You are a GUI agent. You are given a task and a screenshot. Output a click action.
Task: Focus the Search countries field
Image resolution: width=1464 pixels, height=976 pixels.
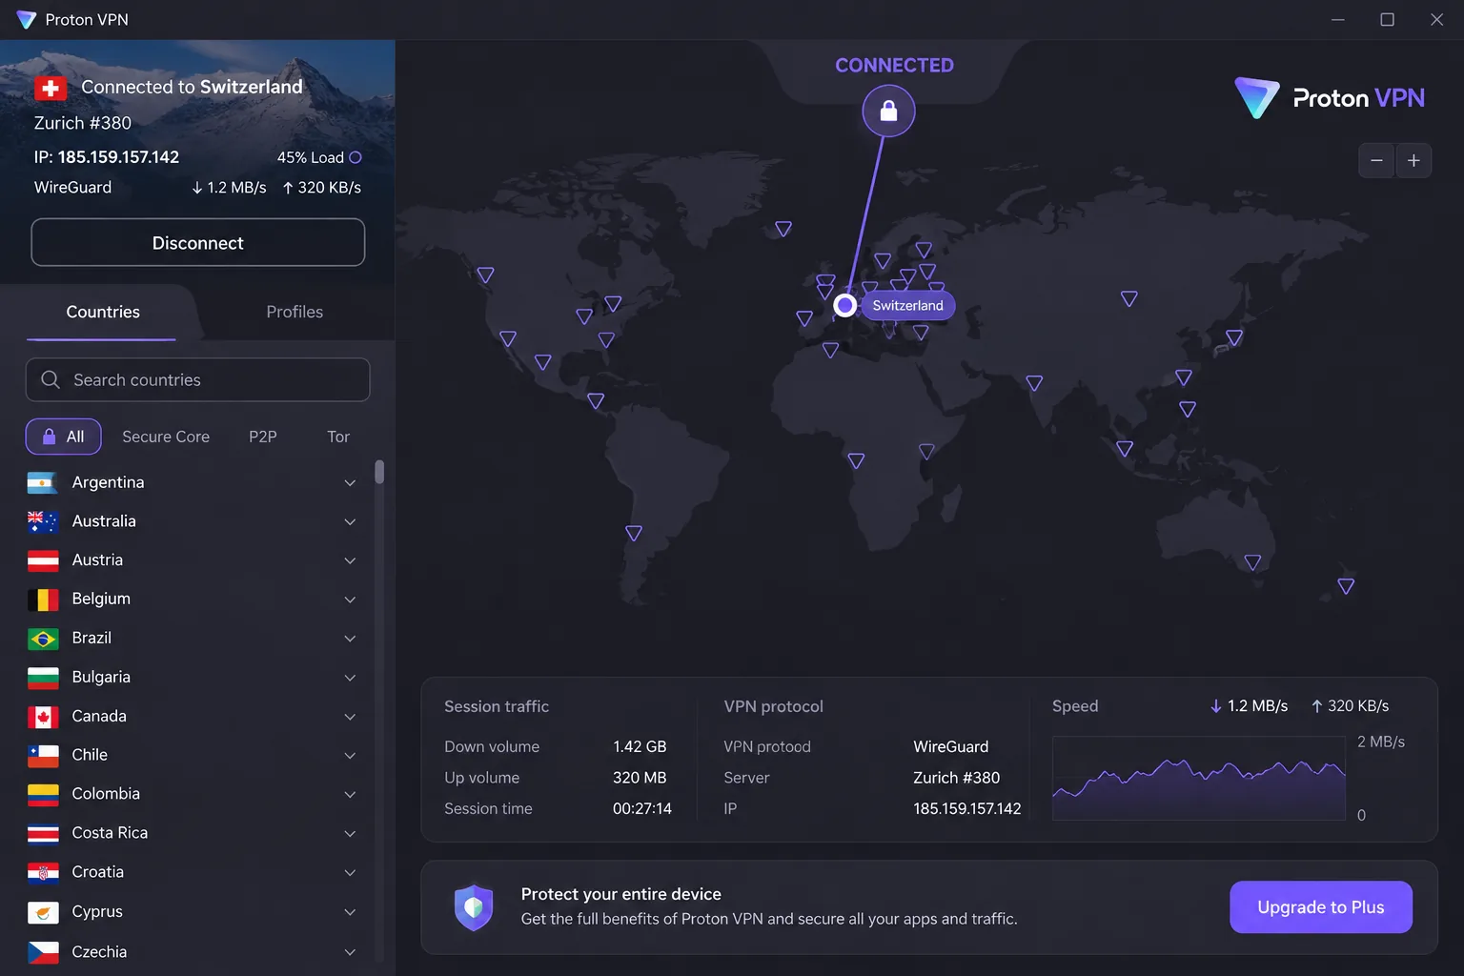pyautogui.click(x=197, y=379)
